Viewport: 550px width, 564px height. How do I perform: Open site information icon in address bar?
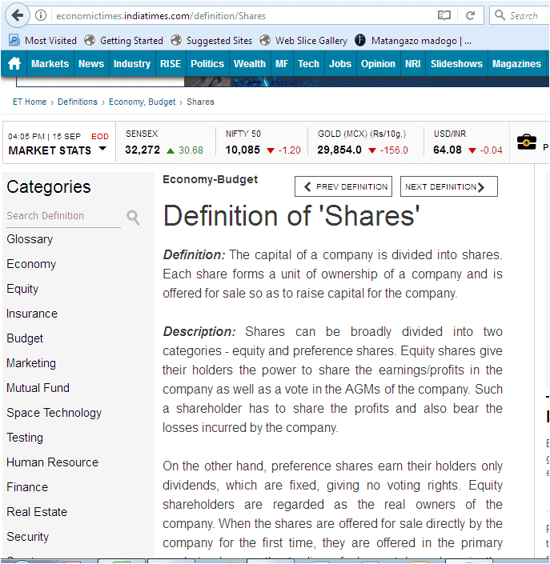[x=41, y=15]
